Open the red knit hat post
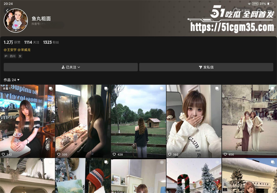The image size is (277, 193). [x=83, y=176]
